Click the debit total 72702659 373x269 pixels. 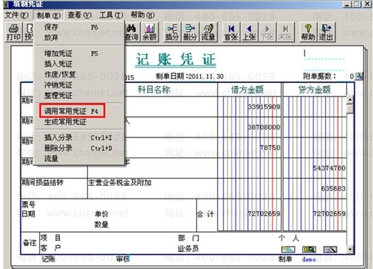pos(249,214)
